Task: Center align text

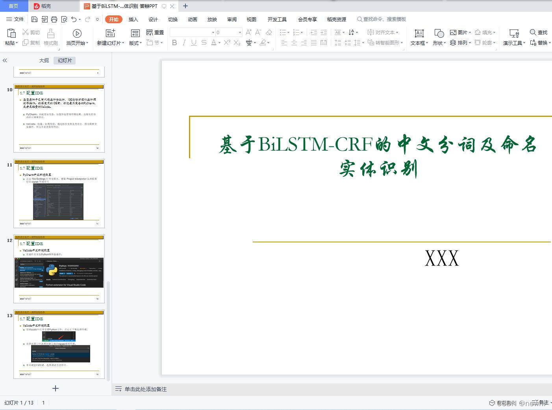Action: pyautogui.click(x=294, y=42)
